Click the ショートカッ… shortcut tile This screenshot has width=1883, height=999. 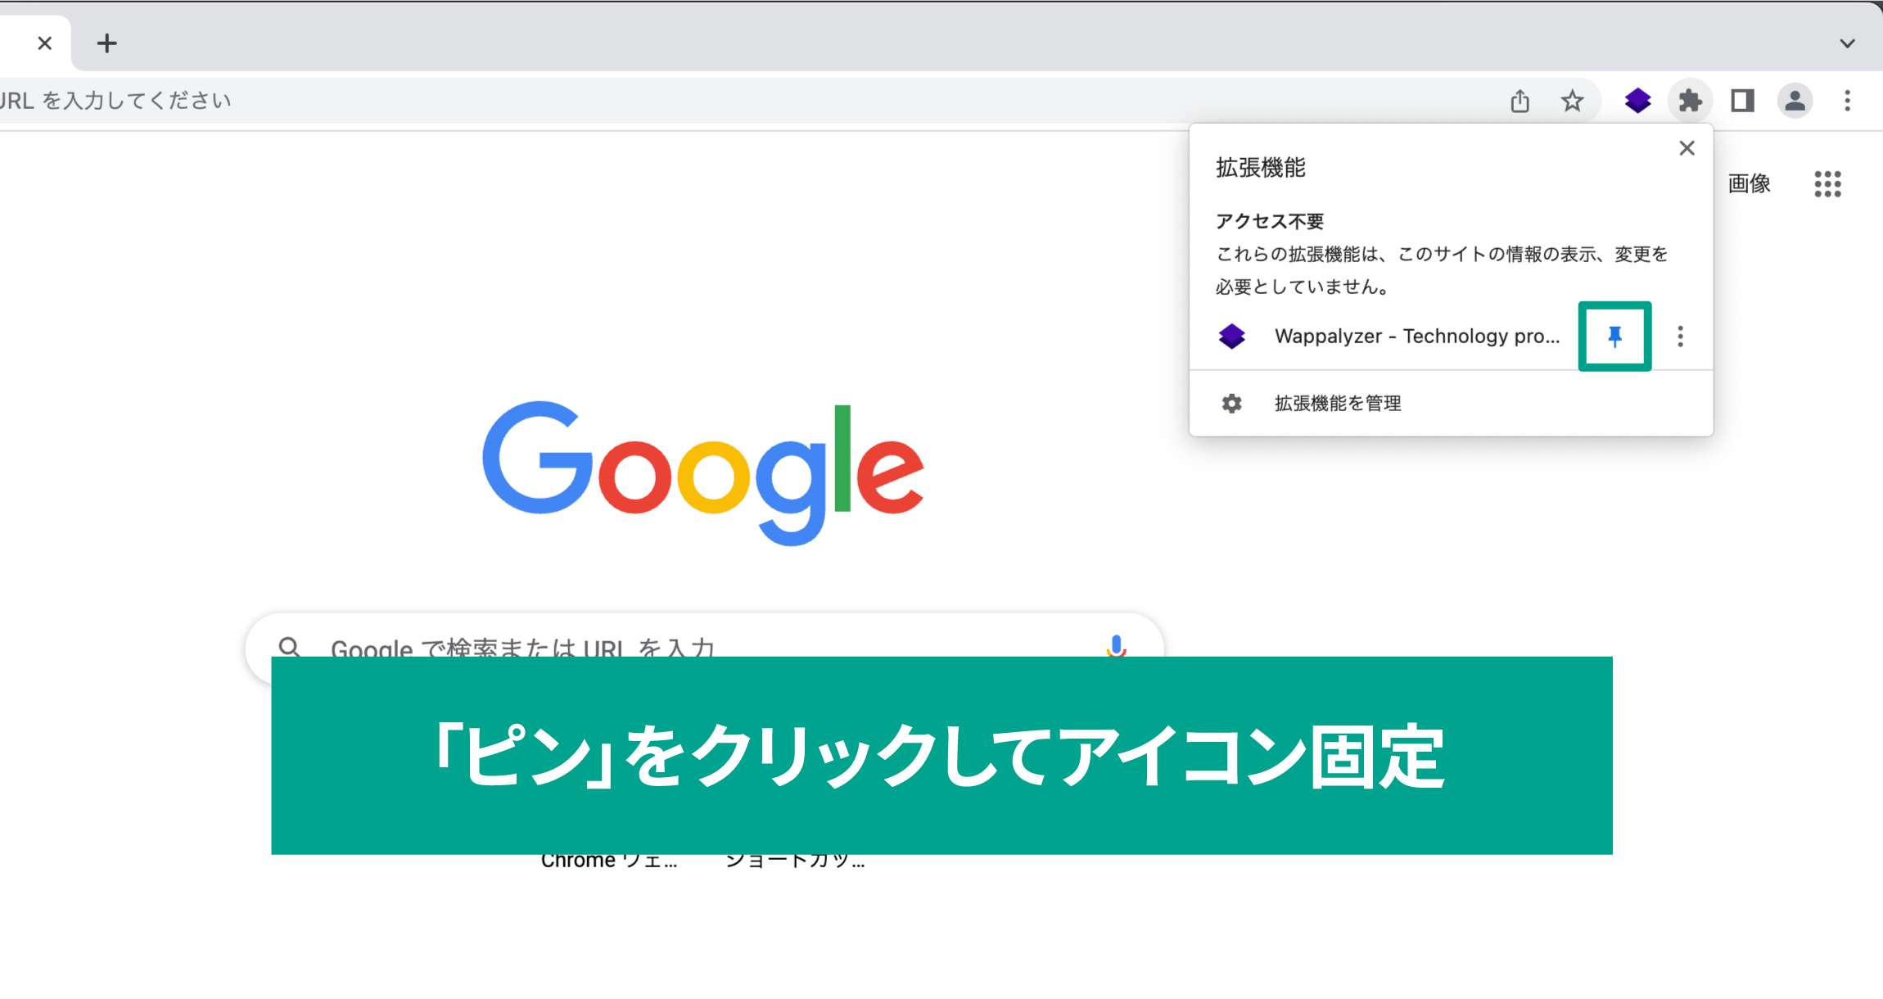[794, 862]
